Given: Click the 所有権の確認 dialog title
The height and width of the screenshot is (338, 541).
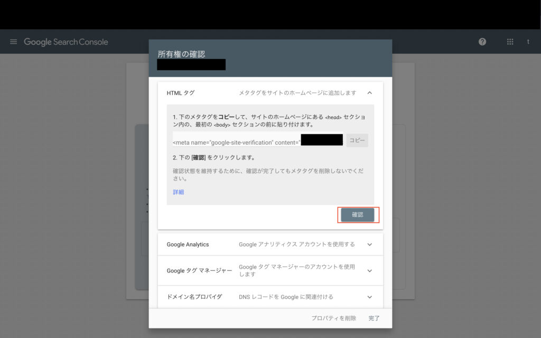Looking at the screenshot, I should tap(181, 54).
